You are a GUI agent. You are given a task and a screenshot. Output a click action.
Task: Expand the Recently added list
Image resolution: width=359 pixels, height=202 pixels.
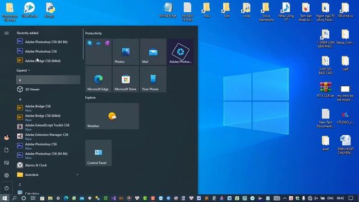coord(23,70)
